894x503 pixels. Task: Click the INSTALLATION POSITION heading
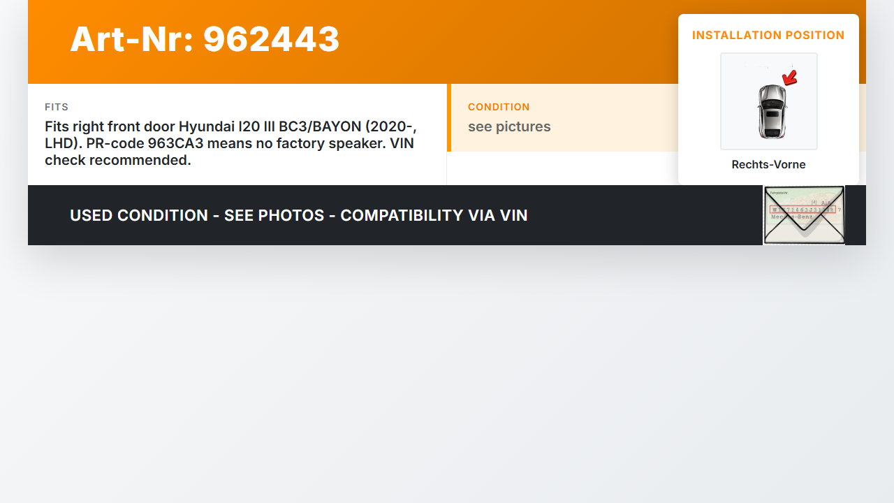(x=768, y=36)
